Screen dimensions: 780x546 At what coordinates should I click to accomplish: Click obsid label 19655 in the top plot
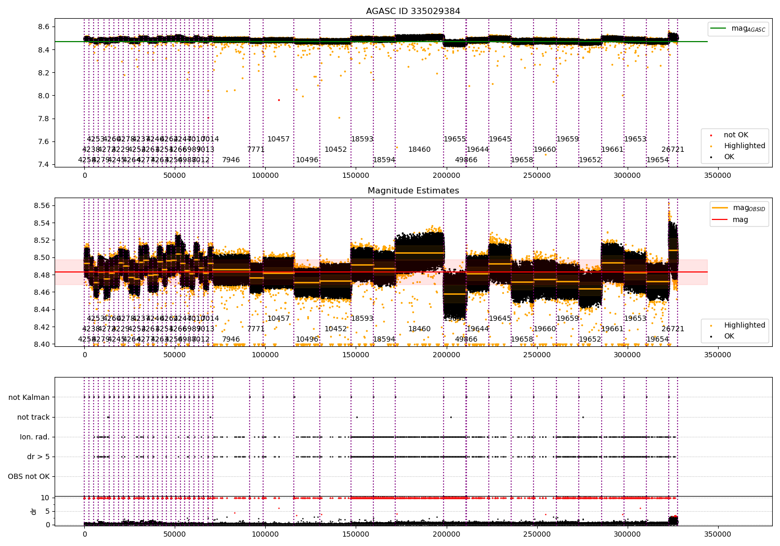click(x=454, y=139)
